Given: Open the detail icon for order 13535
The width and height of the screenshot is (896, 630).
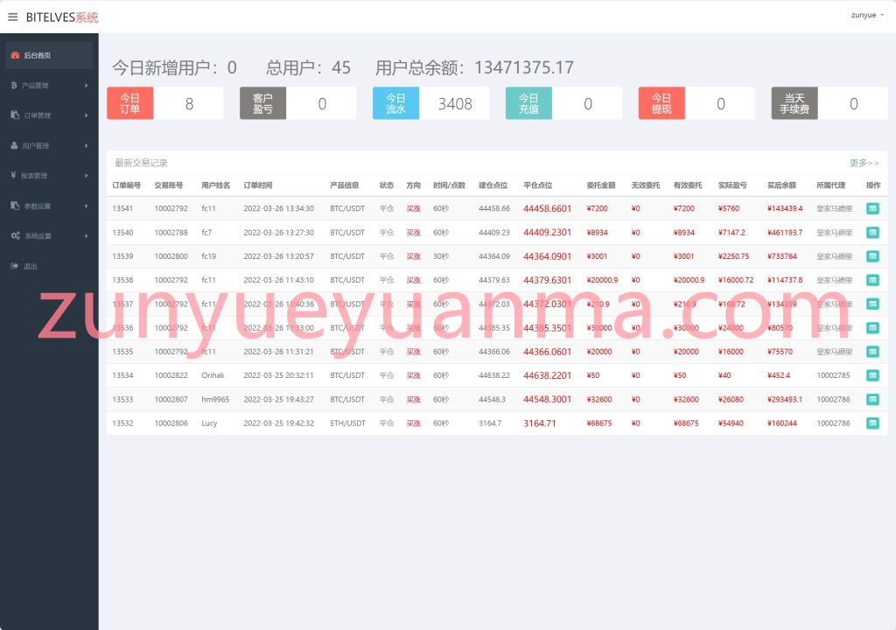Looking at the screenshot, I should 872,352.
